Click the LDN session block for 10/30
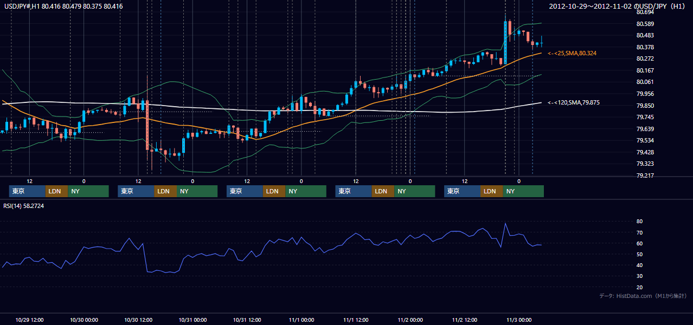The width and height of the screenshot is (693, 325). click(165, 191)
